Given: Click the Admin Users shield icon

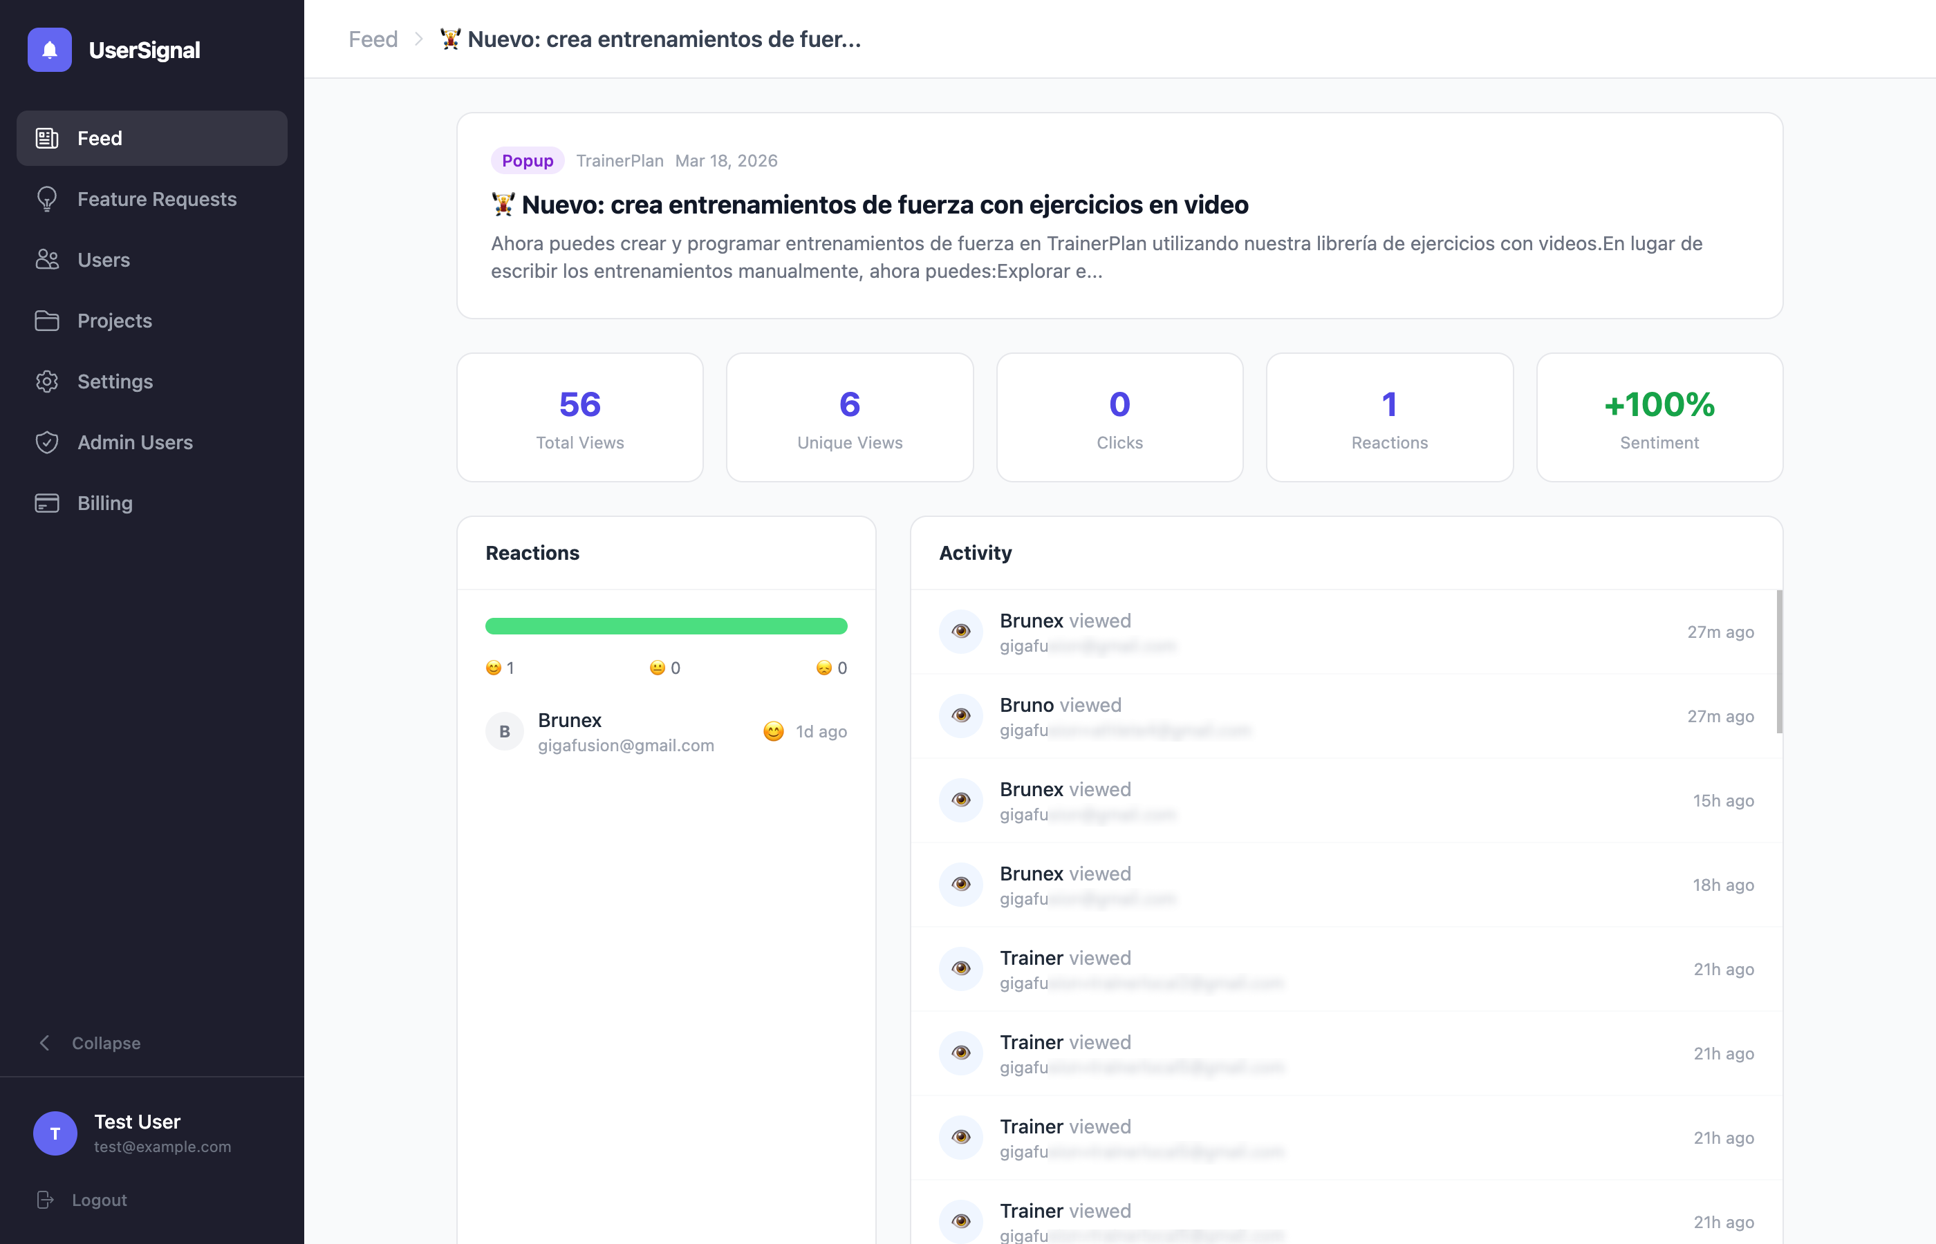Looking at the screenshot, I should point(47,442).
